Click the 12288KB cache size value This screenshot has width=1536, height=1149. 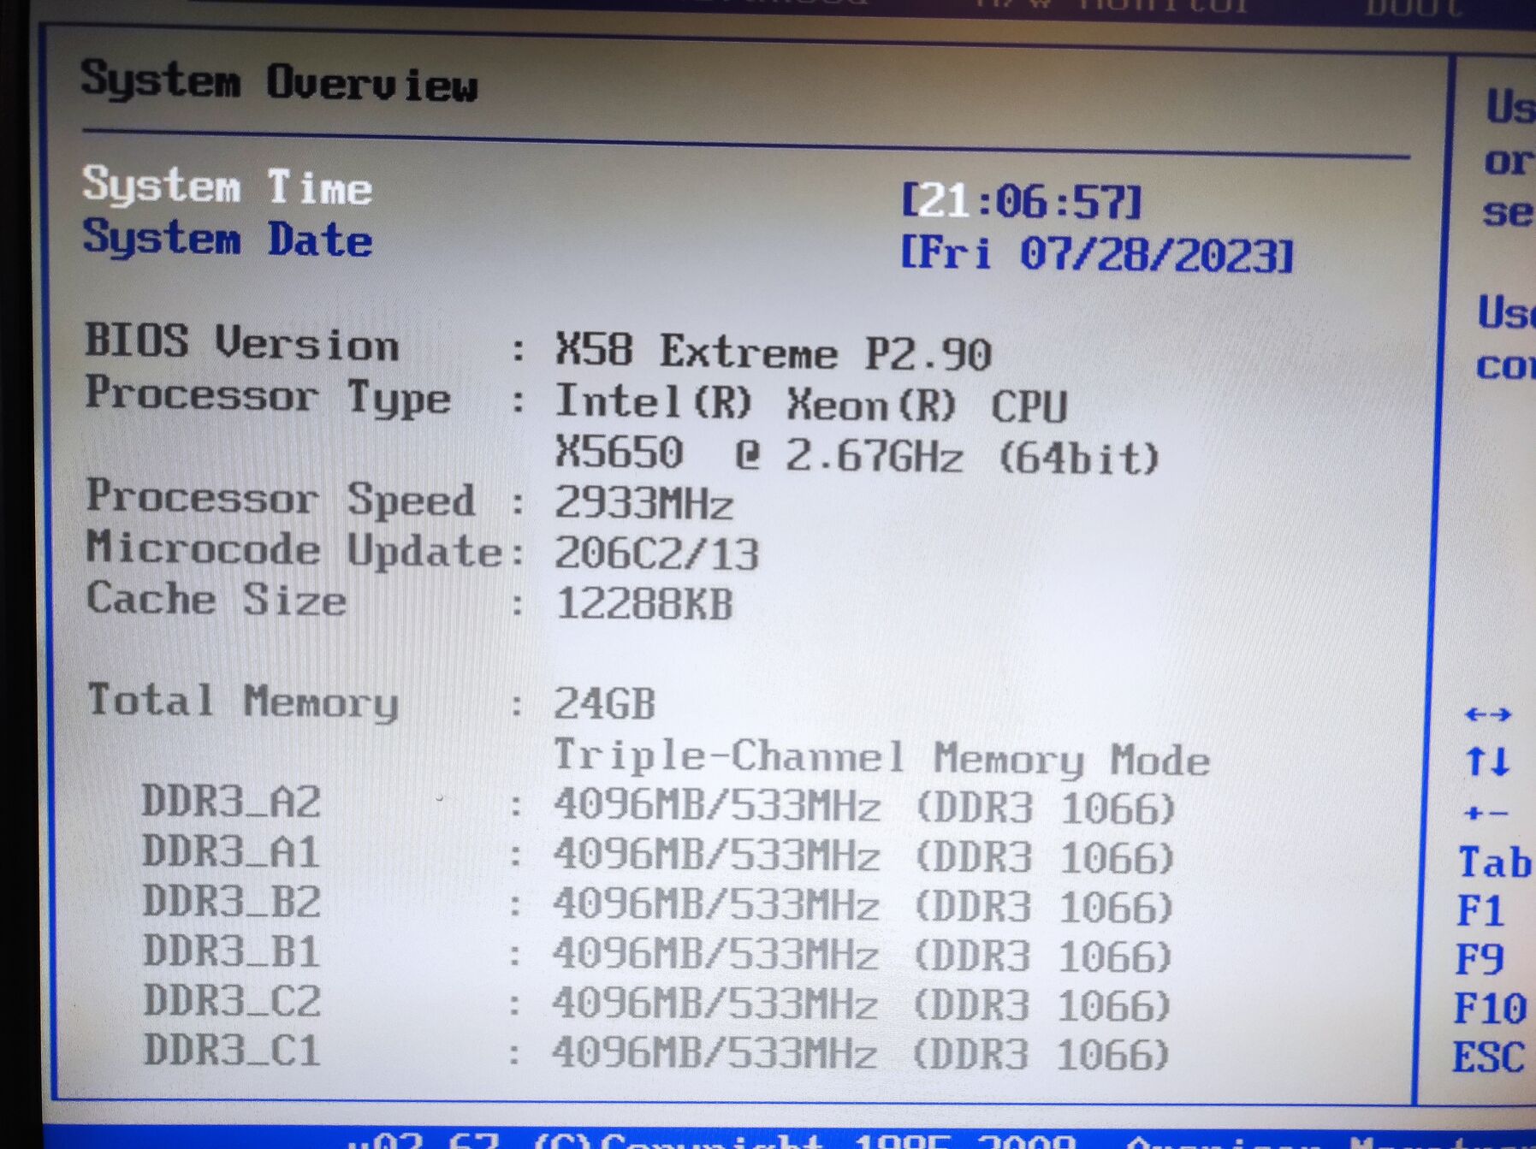[x=644, y=604]
